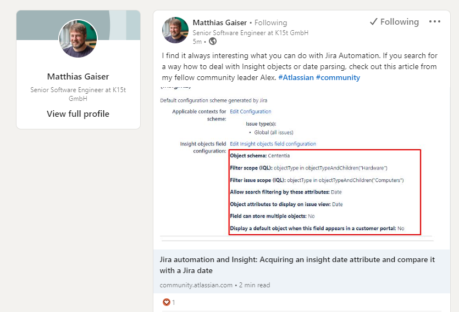Click the Issue type(s): label
The image size is (459, 312).
click(261, 124)
